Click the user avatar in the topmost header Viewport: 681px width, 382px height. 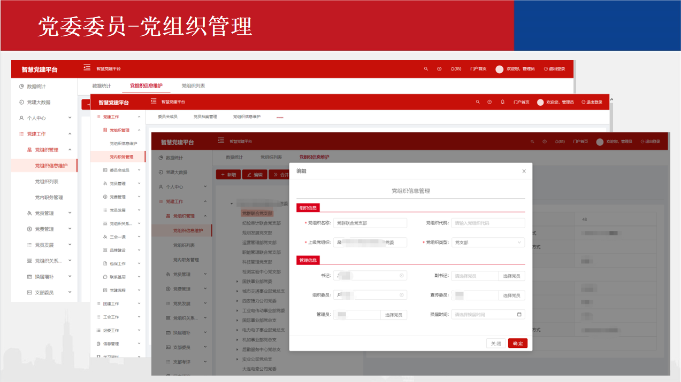(x=499, y=69)
